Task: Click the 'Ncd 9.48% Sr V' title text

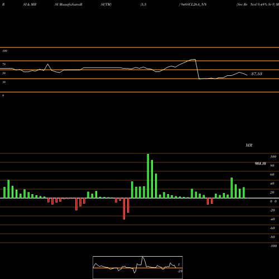Action: pos(263,4)
